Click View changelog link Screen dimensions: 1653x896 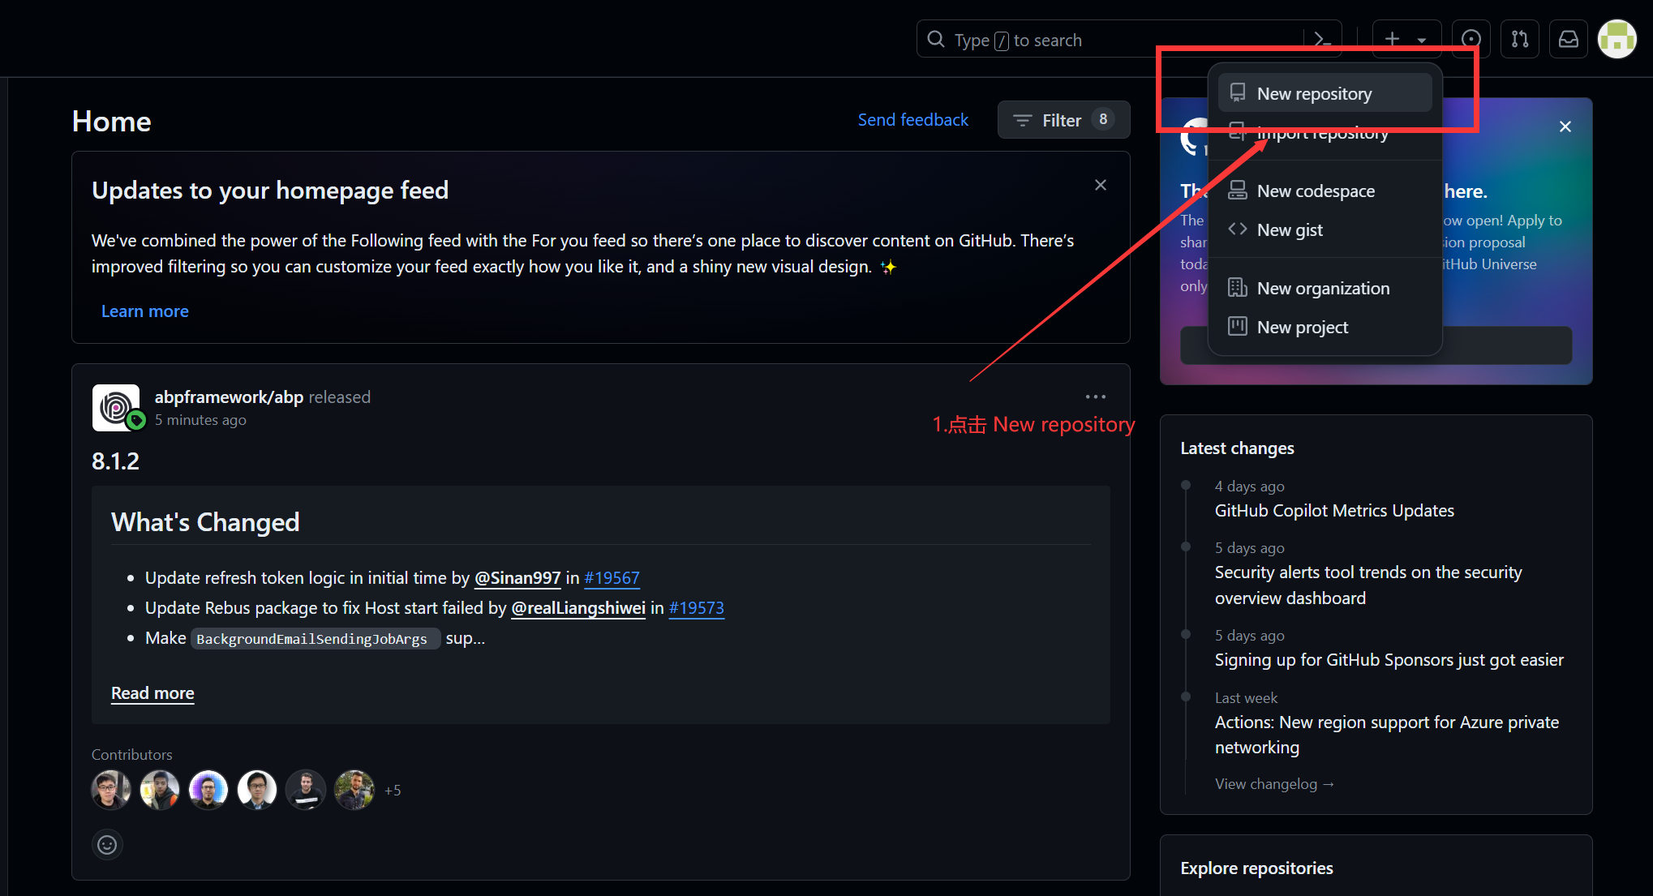(1274, 784)
